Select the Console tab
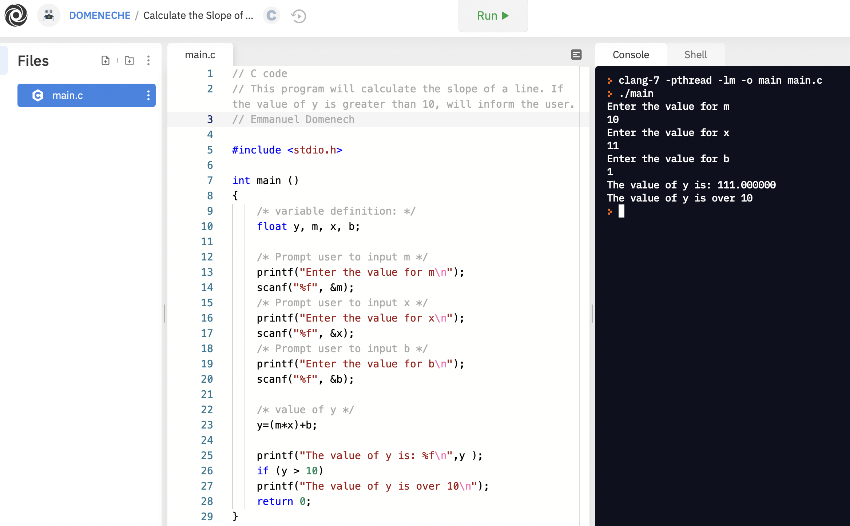The image size is (850, 526). (x=631, y=55)
